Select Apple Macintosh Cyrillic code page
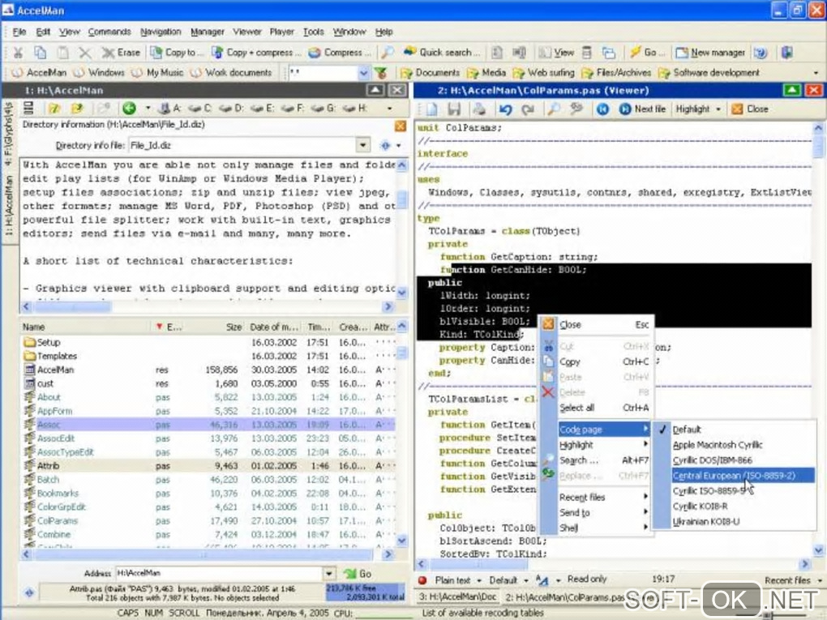 (x=735, y=445)
